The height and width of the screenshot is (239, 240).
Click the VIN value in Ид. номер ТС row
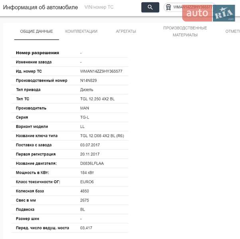click(101, 71)
